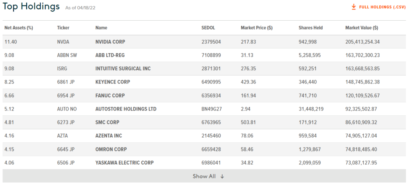This screenshot has width=408, height=186.
Task: Click the 6273 JP ticker cell
Action: (x=66, y=122)
